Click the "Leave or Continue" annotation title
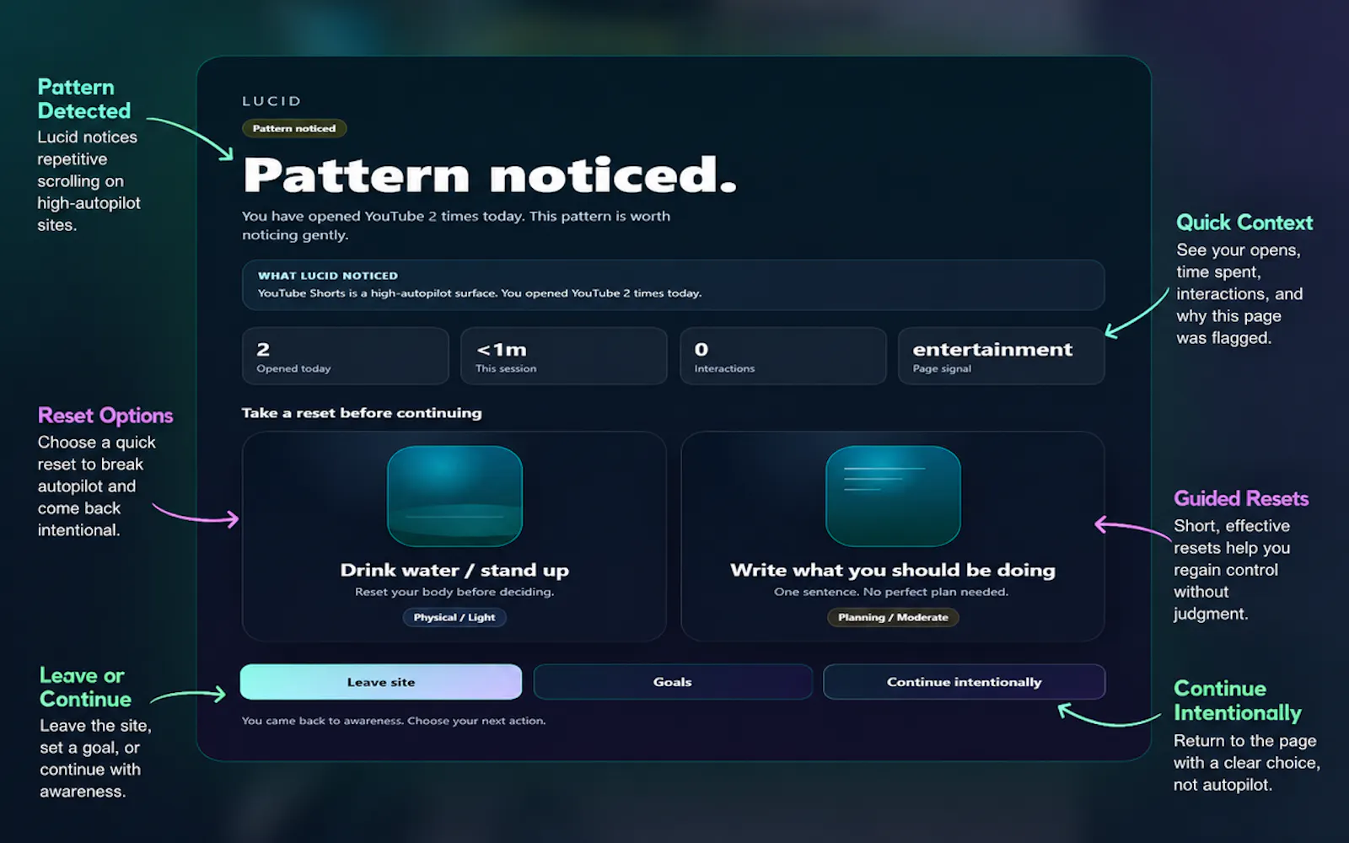 point(85,687)
